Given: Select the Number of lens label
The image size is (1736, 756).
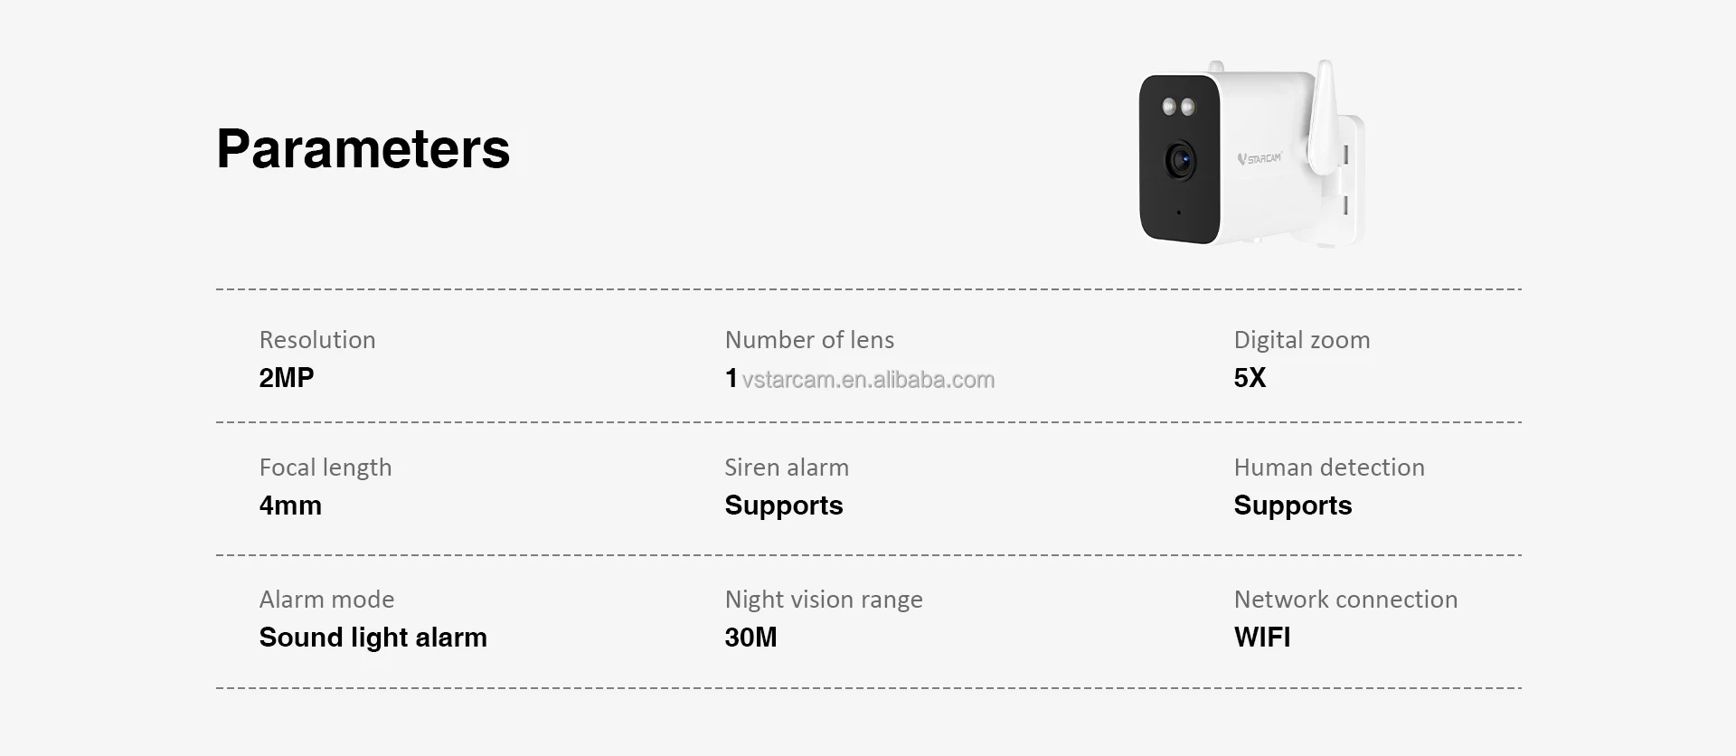Looking at the screenshot, I should pyautogui.click(x=809, y=340).
